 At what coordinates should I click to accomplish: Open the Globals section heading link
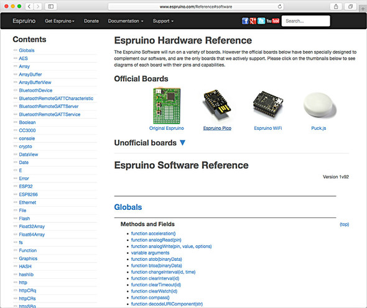pyautogui.click(x=128, y=207)
